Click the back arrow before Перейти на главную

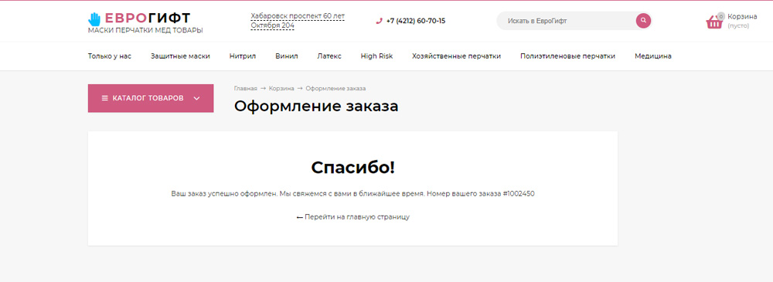pyautogui.click(x=299, y=217)
